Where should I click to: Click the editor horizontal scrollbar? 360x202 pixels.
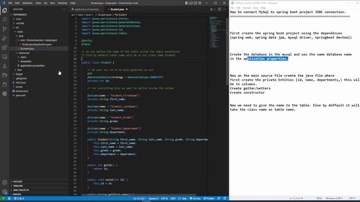click(x=139, y=195)
